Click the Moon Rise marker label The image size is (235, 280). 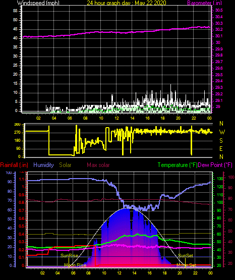coord(75,265)
